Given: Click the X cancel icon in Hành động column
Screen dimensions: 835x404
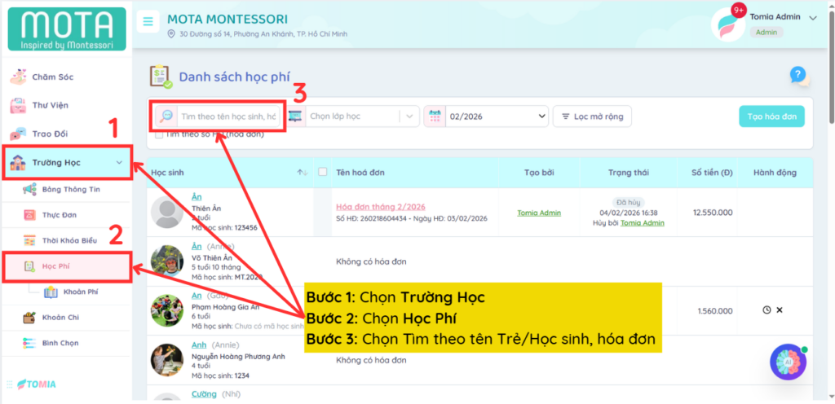Looking at the screenshot, I should tap(780, 310).
